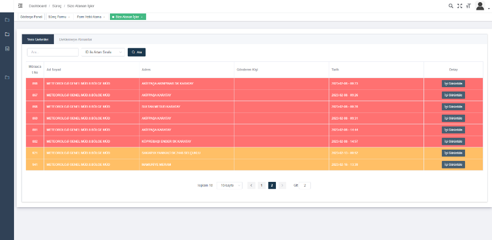
Task: Open the Bekletmeye Alınanlar tab
Action: (75, 39)
